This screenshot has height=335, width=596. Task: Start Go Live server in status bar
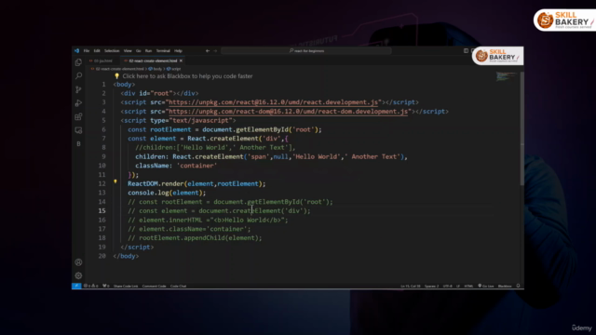[x=486, y=286]
